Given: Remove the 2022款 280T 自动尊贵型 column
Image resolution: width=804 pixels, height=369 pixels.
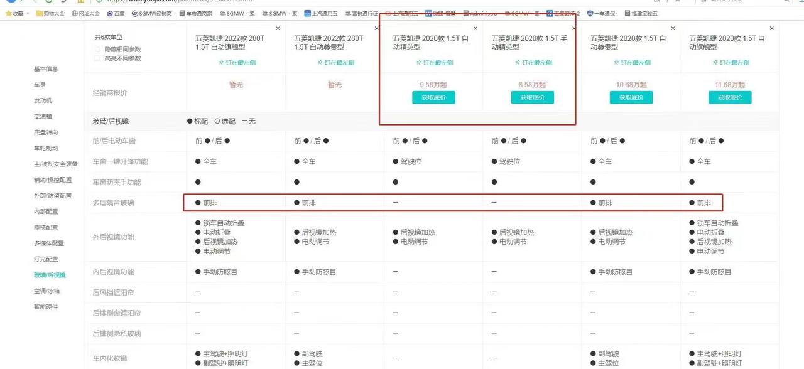Looking at the screenshot, I should click(376, 28).
